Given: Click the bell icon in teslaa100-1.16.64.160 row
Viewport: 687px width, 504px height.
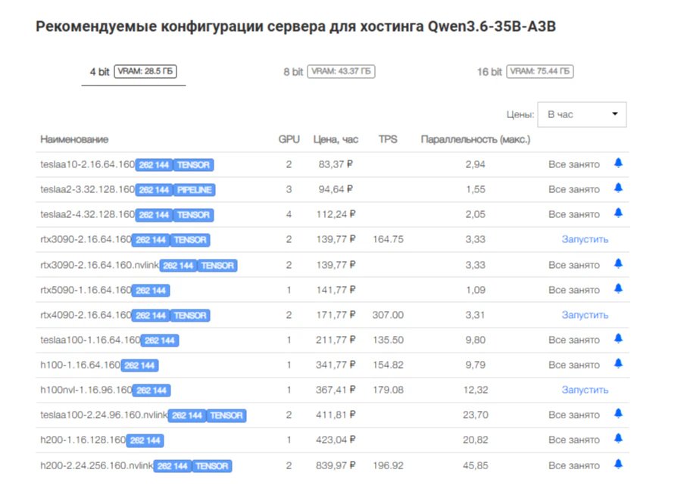Looking at the screenshot, I should tap(618, 338).
